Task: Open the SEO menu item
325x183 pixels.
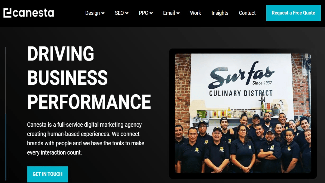Action: [x=119, y=13]
